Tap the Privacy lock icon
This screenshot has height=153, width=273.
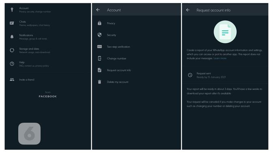(99, 23)
